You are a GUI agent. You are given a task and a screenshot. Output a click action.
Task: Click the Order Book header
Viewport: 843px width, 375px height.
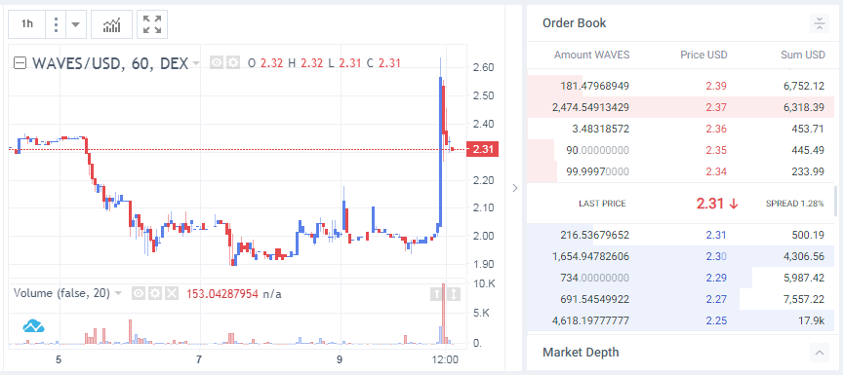(574, 23)
